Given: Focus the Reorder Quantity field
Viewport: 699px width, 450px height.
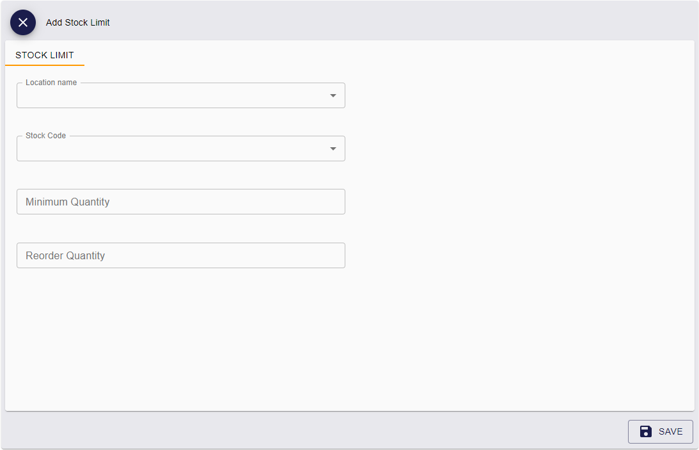Looking at the screenshot, I should (x=181, y=255).
